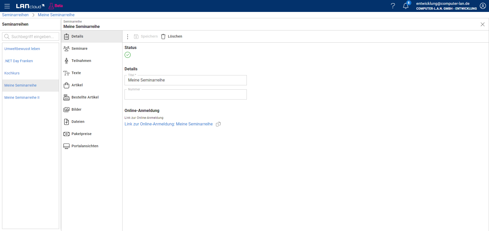The width and height of the screenshot is (489, 231).
Task: Select .NET Day Franken in the list
Action: tap(31, 61)
